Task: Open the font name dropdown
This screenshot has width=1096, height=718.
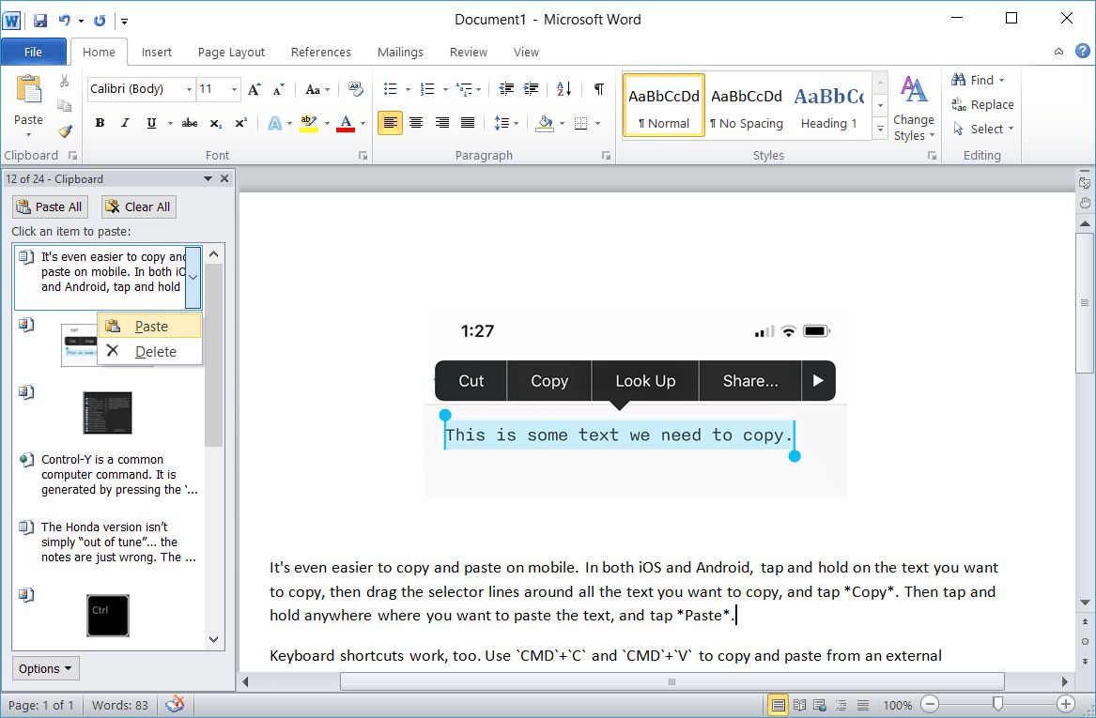Action: [x=189, y=89]
